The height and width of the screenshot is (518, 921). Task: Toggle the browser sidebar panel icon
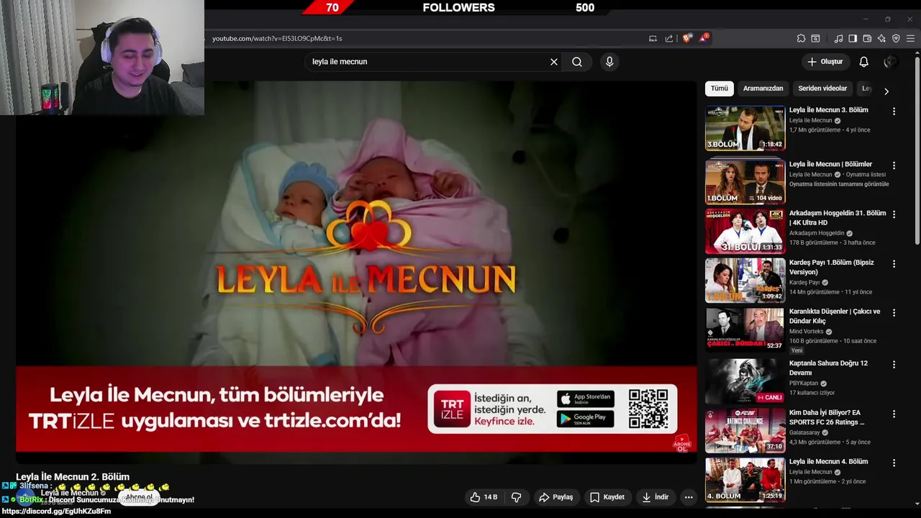tap(853, 38)
